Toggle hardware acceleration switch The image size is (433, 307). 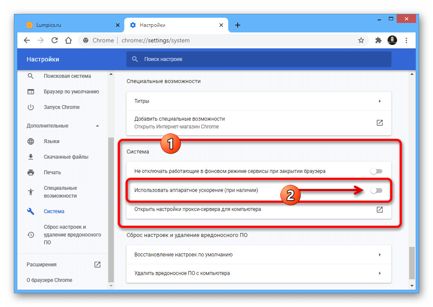coord(376,190)
